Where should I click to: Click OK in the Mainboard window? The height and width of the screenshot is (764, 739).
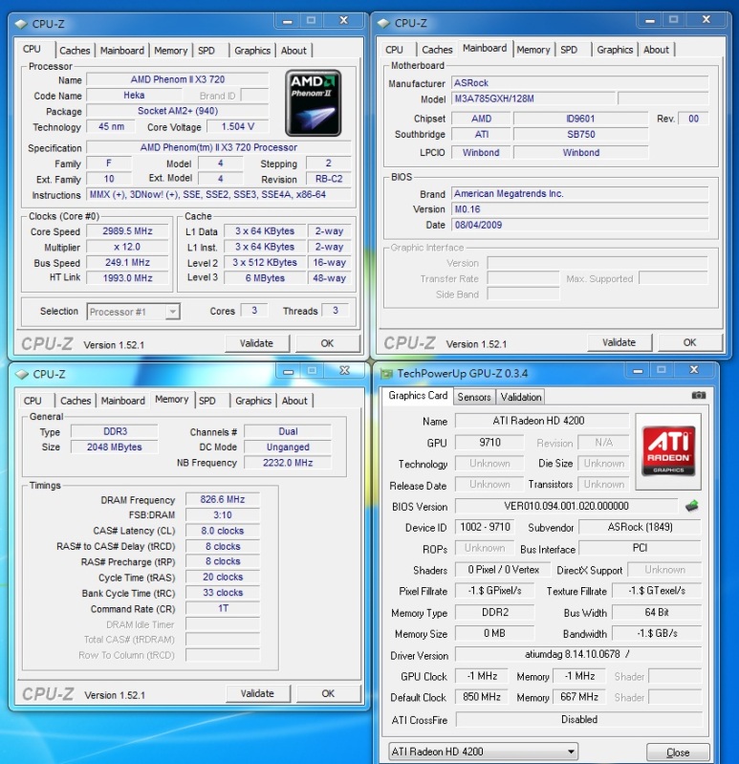click(690, 342)
